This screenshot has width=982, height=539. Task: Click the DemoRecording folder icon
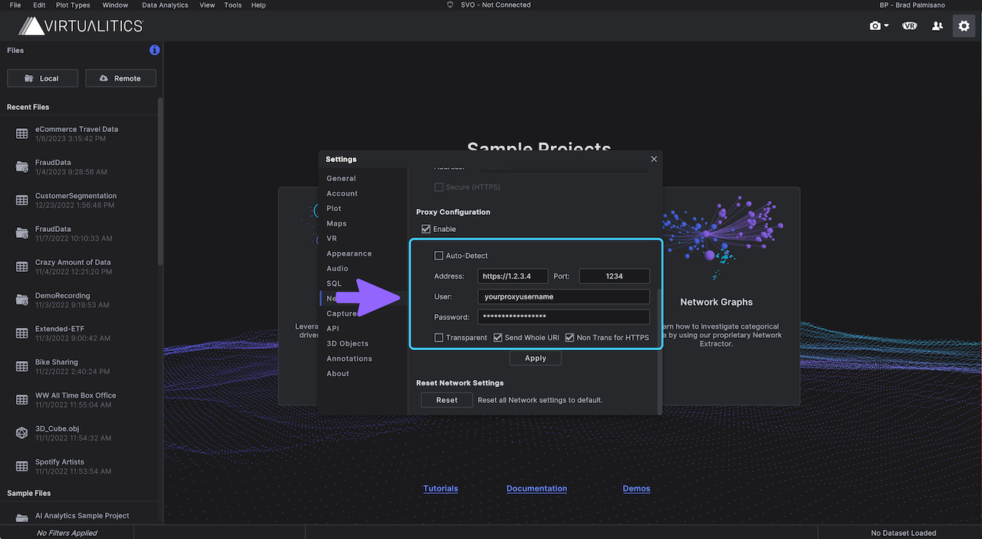21,300
